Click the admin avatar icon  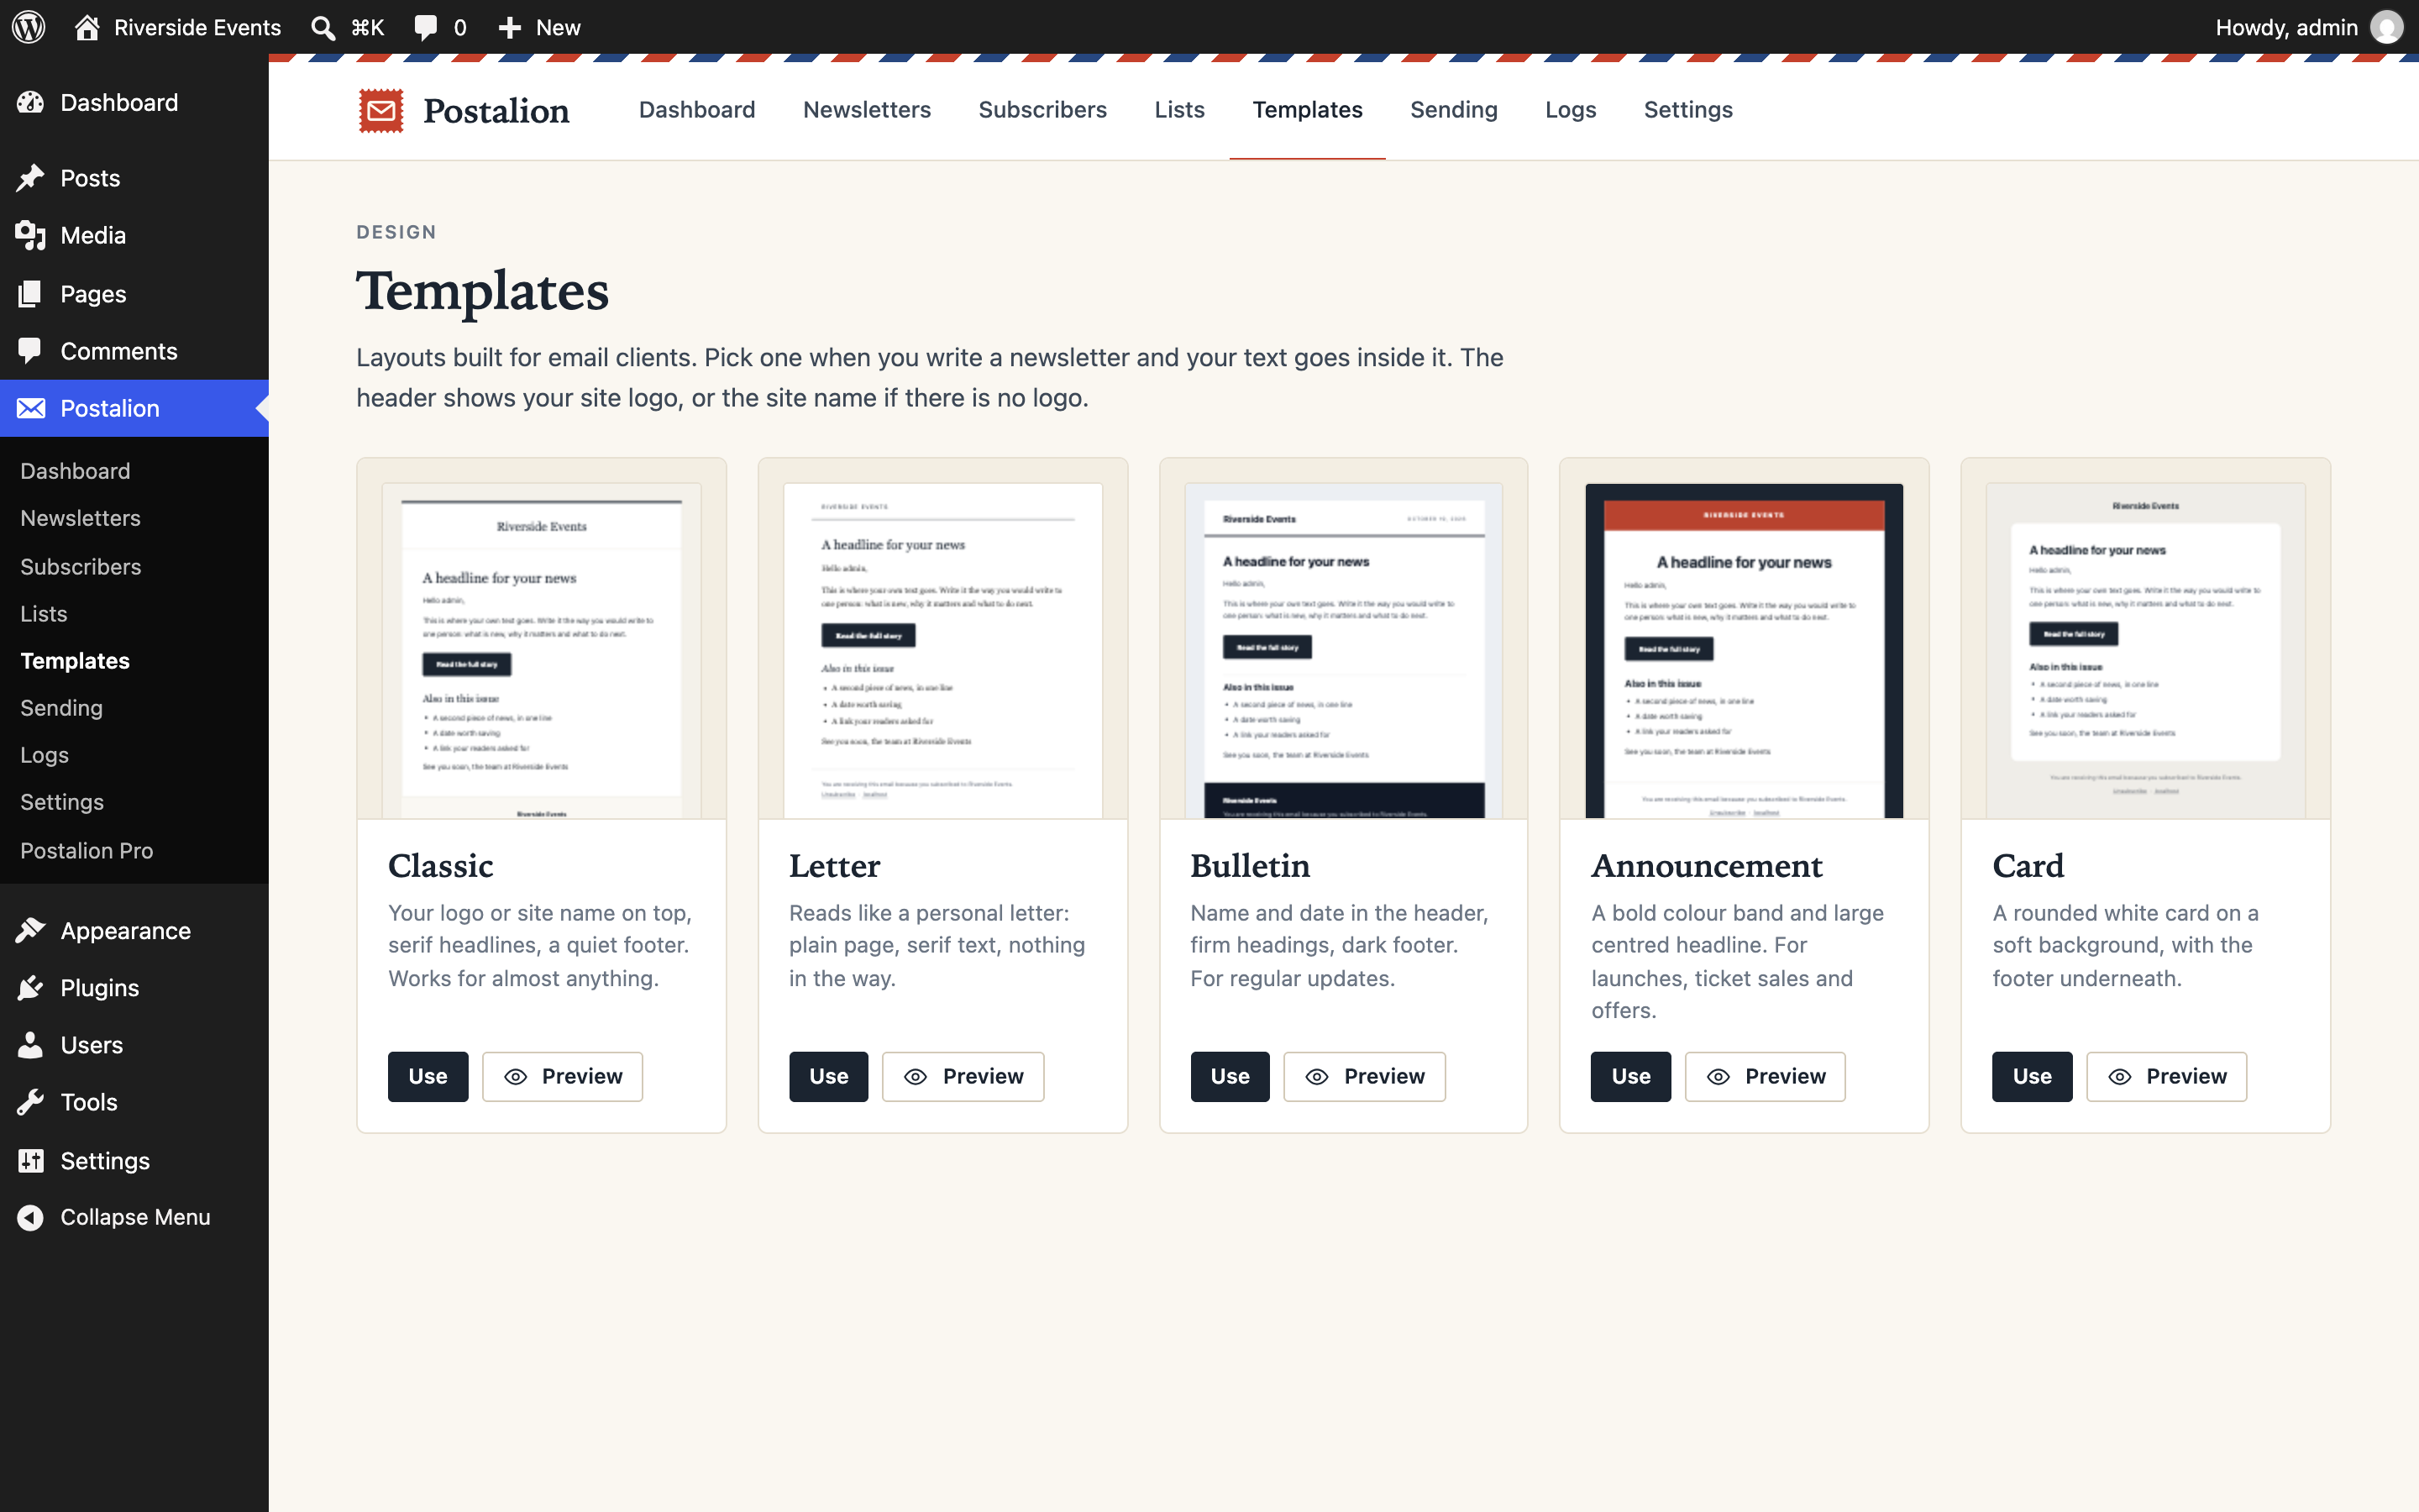(2386, 27)
